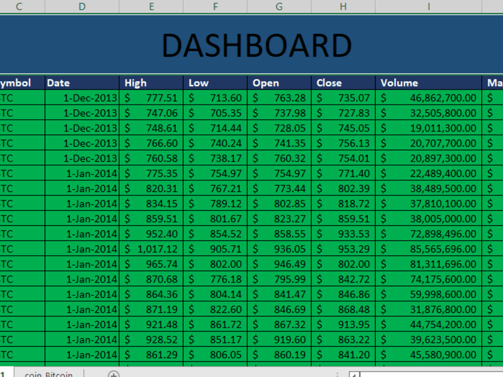The image size is (503, 377).
Task: Select the Low cell 801.67
Action: pos(215,219)
